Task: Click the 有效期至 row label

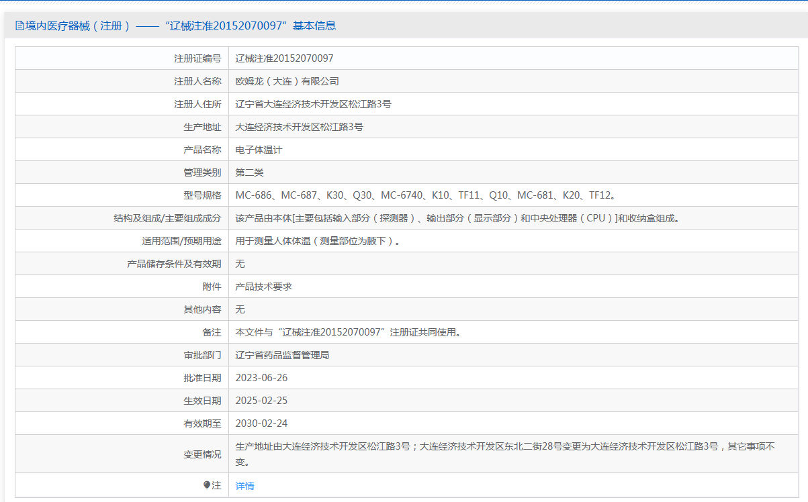Action: (x=202, y=423)
